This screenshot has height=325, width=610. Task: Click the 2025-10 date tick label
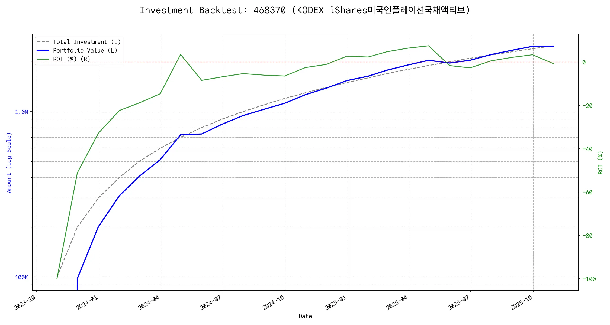coord(521,303)
